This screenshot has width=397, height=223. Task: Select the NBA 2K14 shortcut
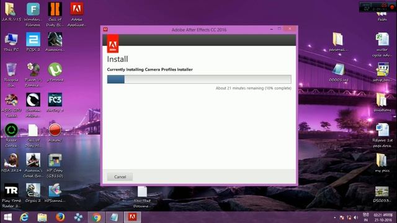[11, 163]
